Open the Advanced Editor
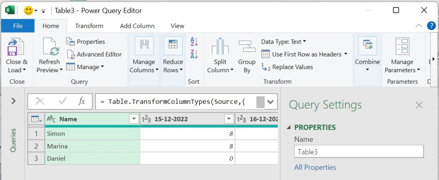 94,54
